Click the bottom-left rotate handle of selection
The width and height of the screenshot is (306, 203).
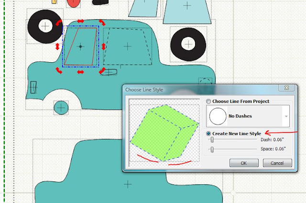pyautogui.click(x=59, y=70)
